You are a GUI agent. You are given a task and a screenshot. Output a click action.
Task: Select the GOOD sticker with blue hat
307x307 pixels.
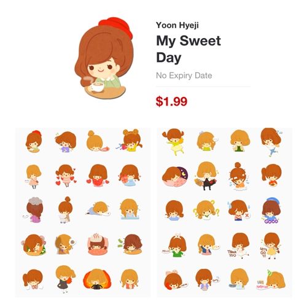pyautogui.click(x=271, y=211)
